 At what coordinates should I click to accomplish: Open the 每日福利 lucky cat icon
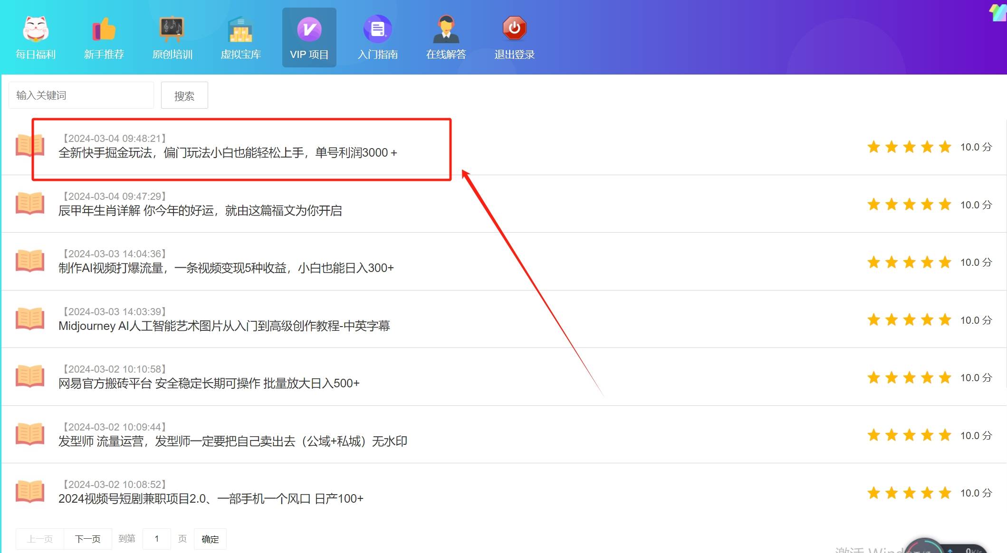[x=36, y=29]
